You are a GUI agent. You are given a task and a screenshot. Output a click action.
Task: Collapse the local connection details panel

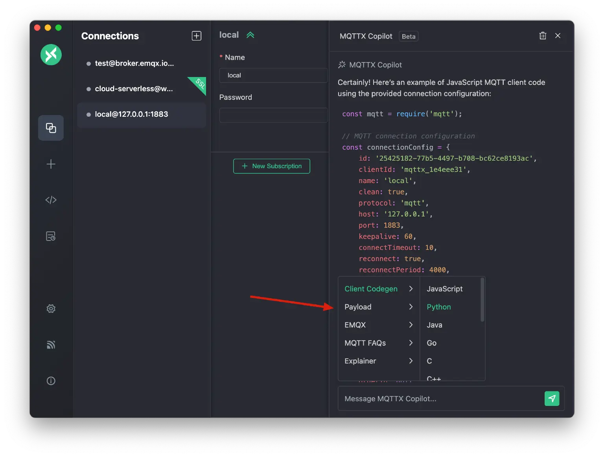(x=250, y=35)
